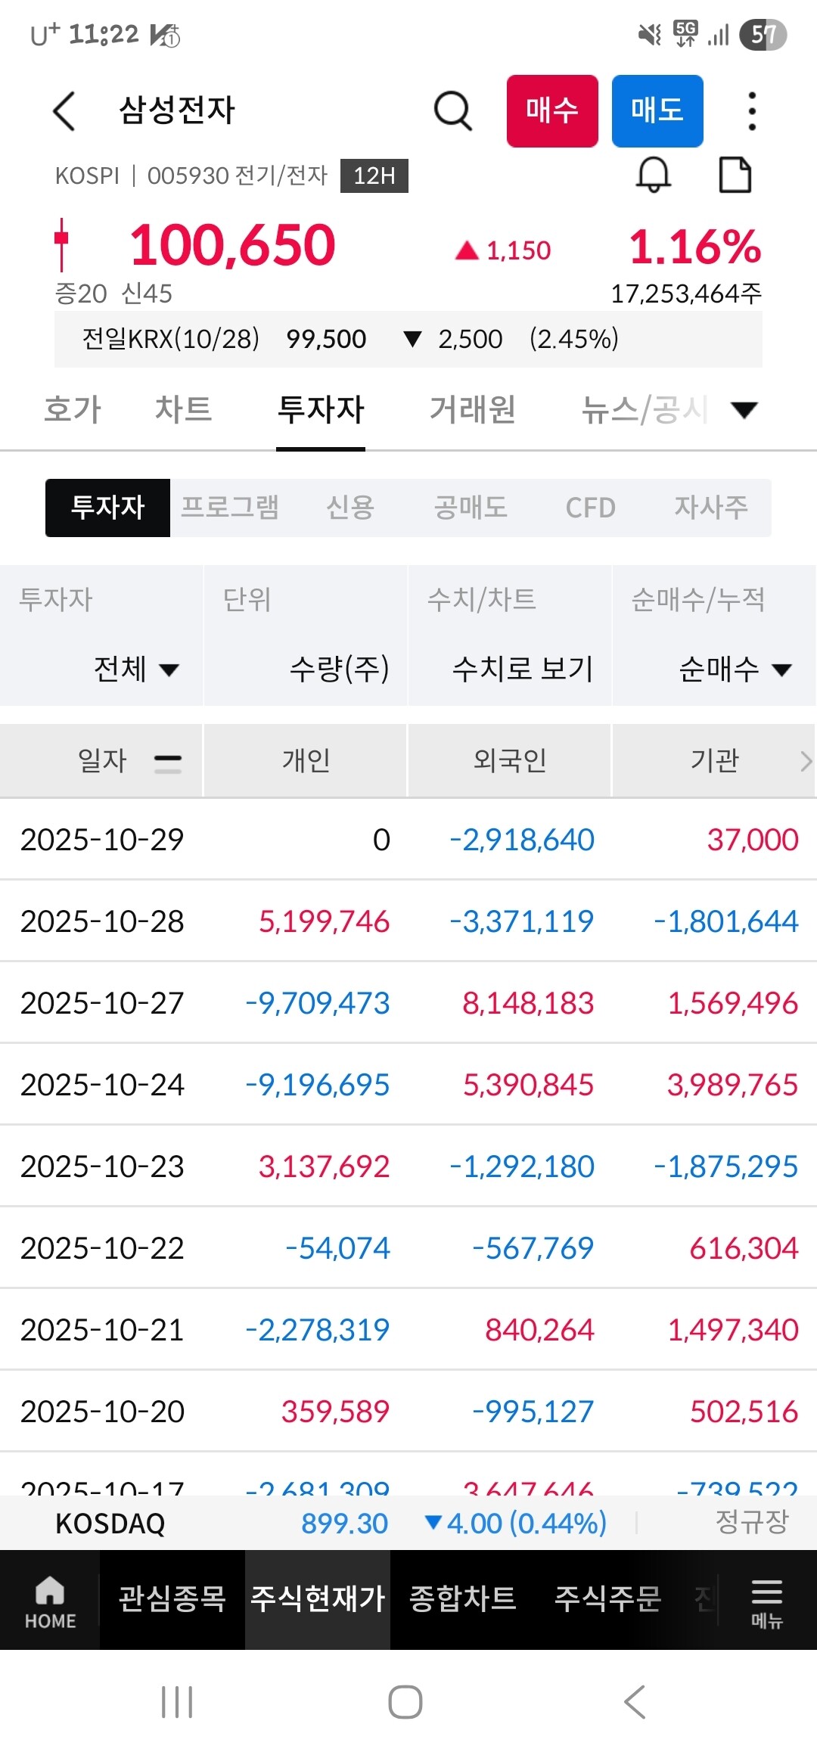Toggle 수치로 보기 display mode
The width and height of the screenshot is (817, 1752).
[x=522, y=669]
